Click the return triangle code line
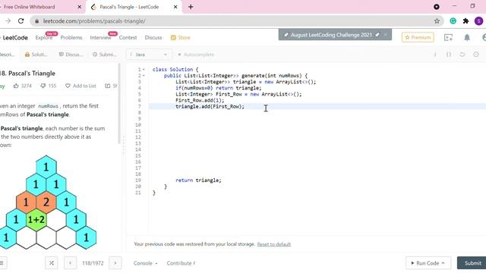This screenshot has height=273, width=486. 198,180
